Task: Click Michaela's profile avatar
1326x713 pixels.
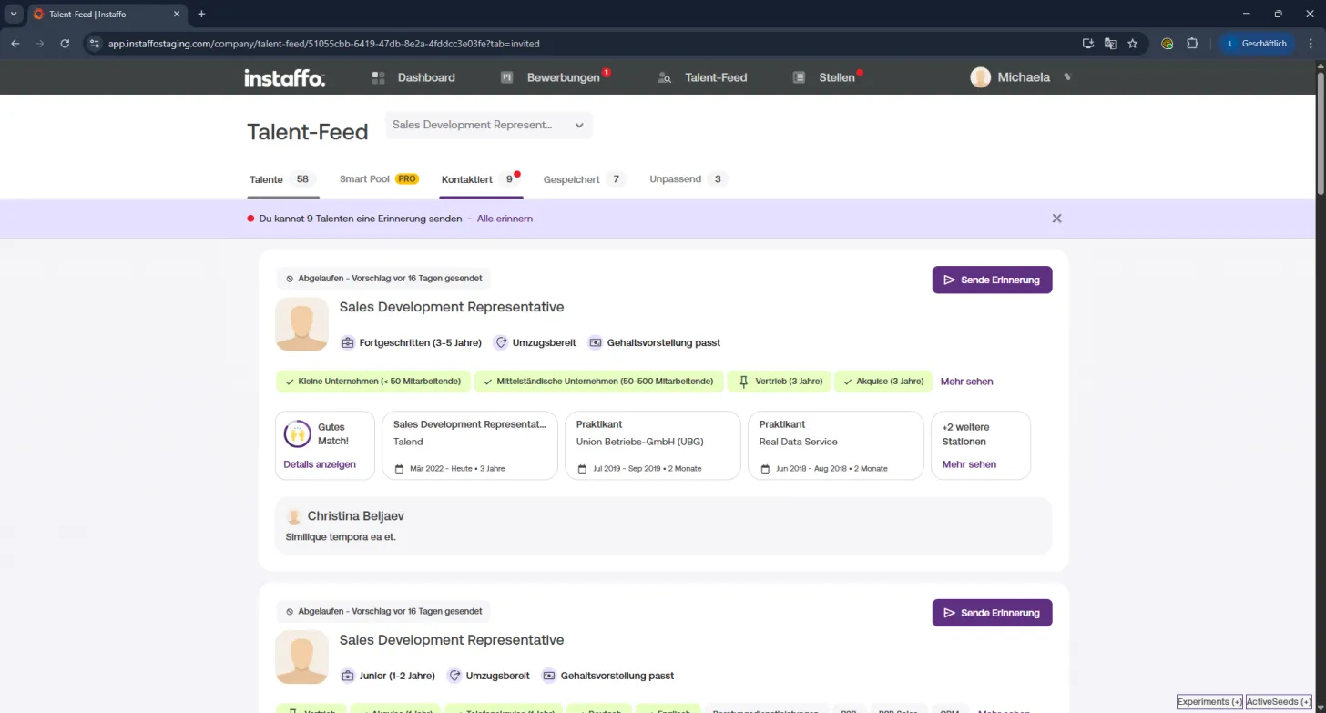Action: coord(980,77)
